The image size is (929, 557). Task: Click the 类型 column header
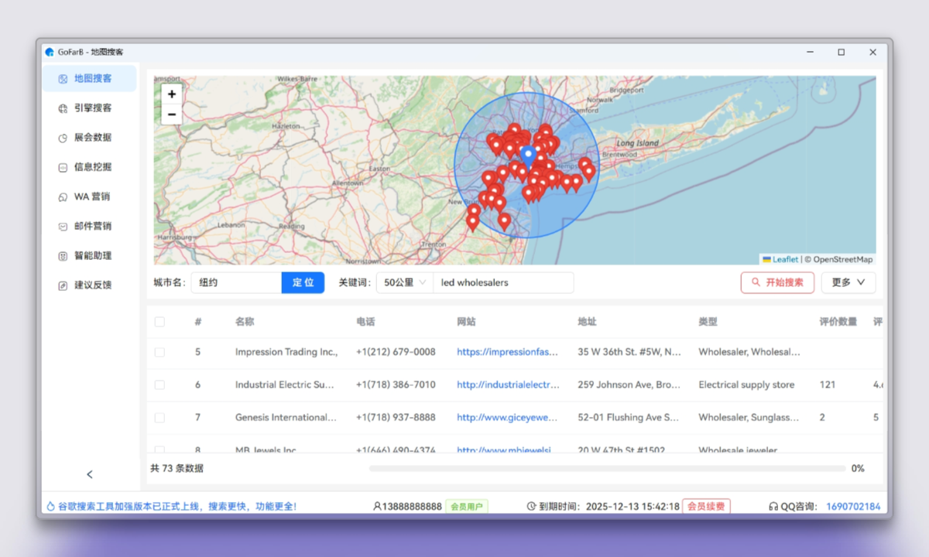[708, 322]
